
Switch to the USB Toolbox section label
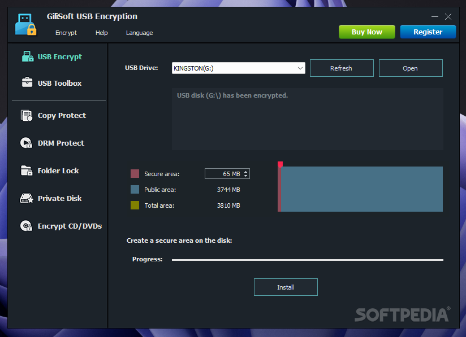coord(59,83)
